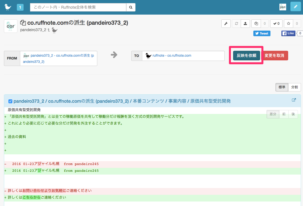Star this note
Image resolution: width=303 pixels, height=206 pixels.
(x=288, y=24)
